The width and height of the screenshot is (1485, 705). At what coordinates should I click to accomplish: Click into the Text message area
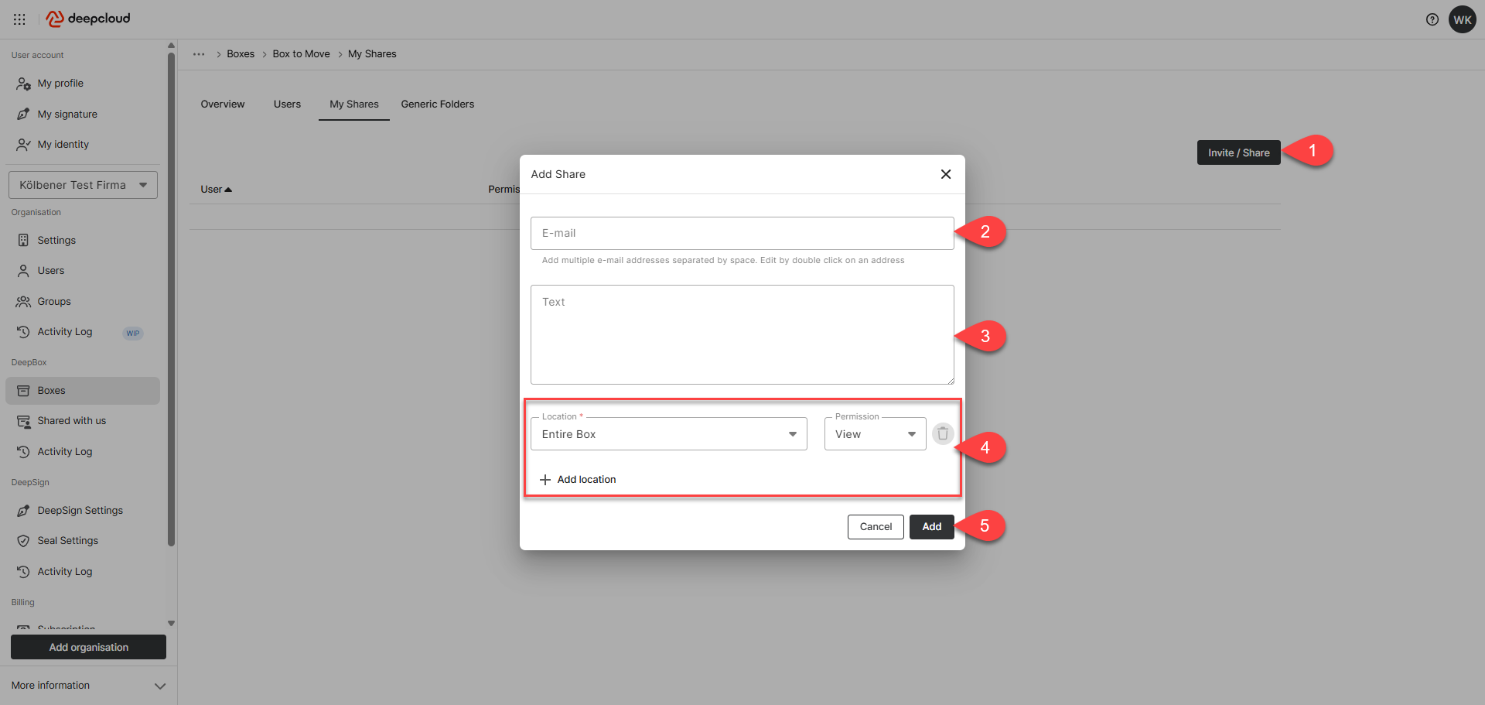[x=741, y=334]
